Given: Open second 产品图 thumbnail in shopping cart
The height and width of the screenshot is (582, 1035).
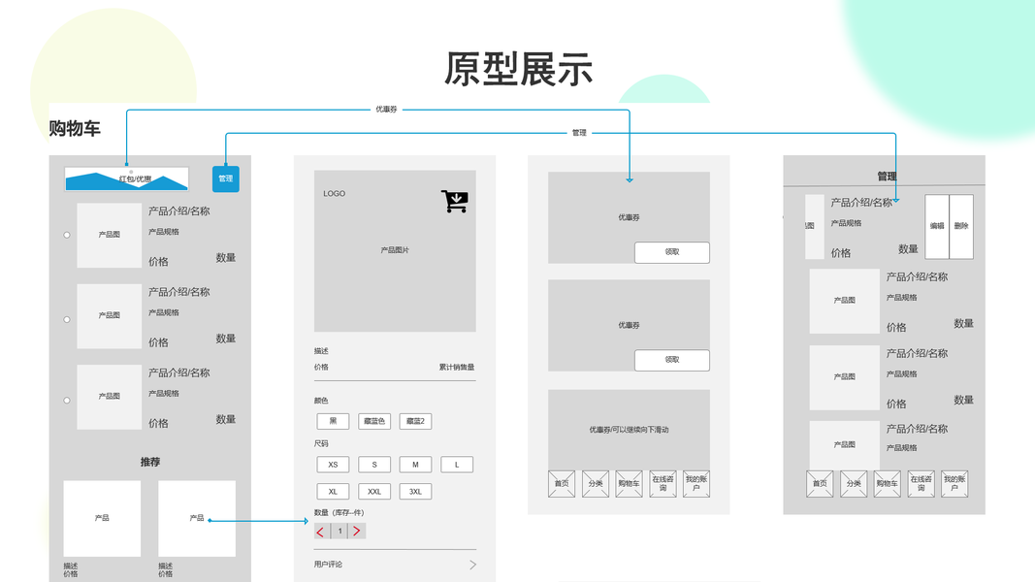Looking at the screenshot, I should (x=109, y=316).
